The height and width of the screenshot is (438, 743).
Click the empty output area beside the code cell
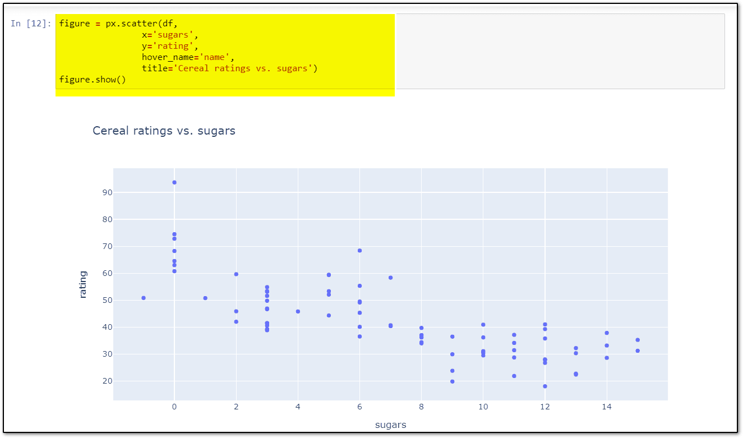pos(561,50)
